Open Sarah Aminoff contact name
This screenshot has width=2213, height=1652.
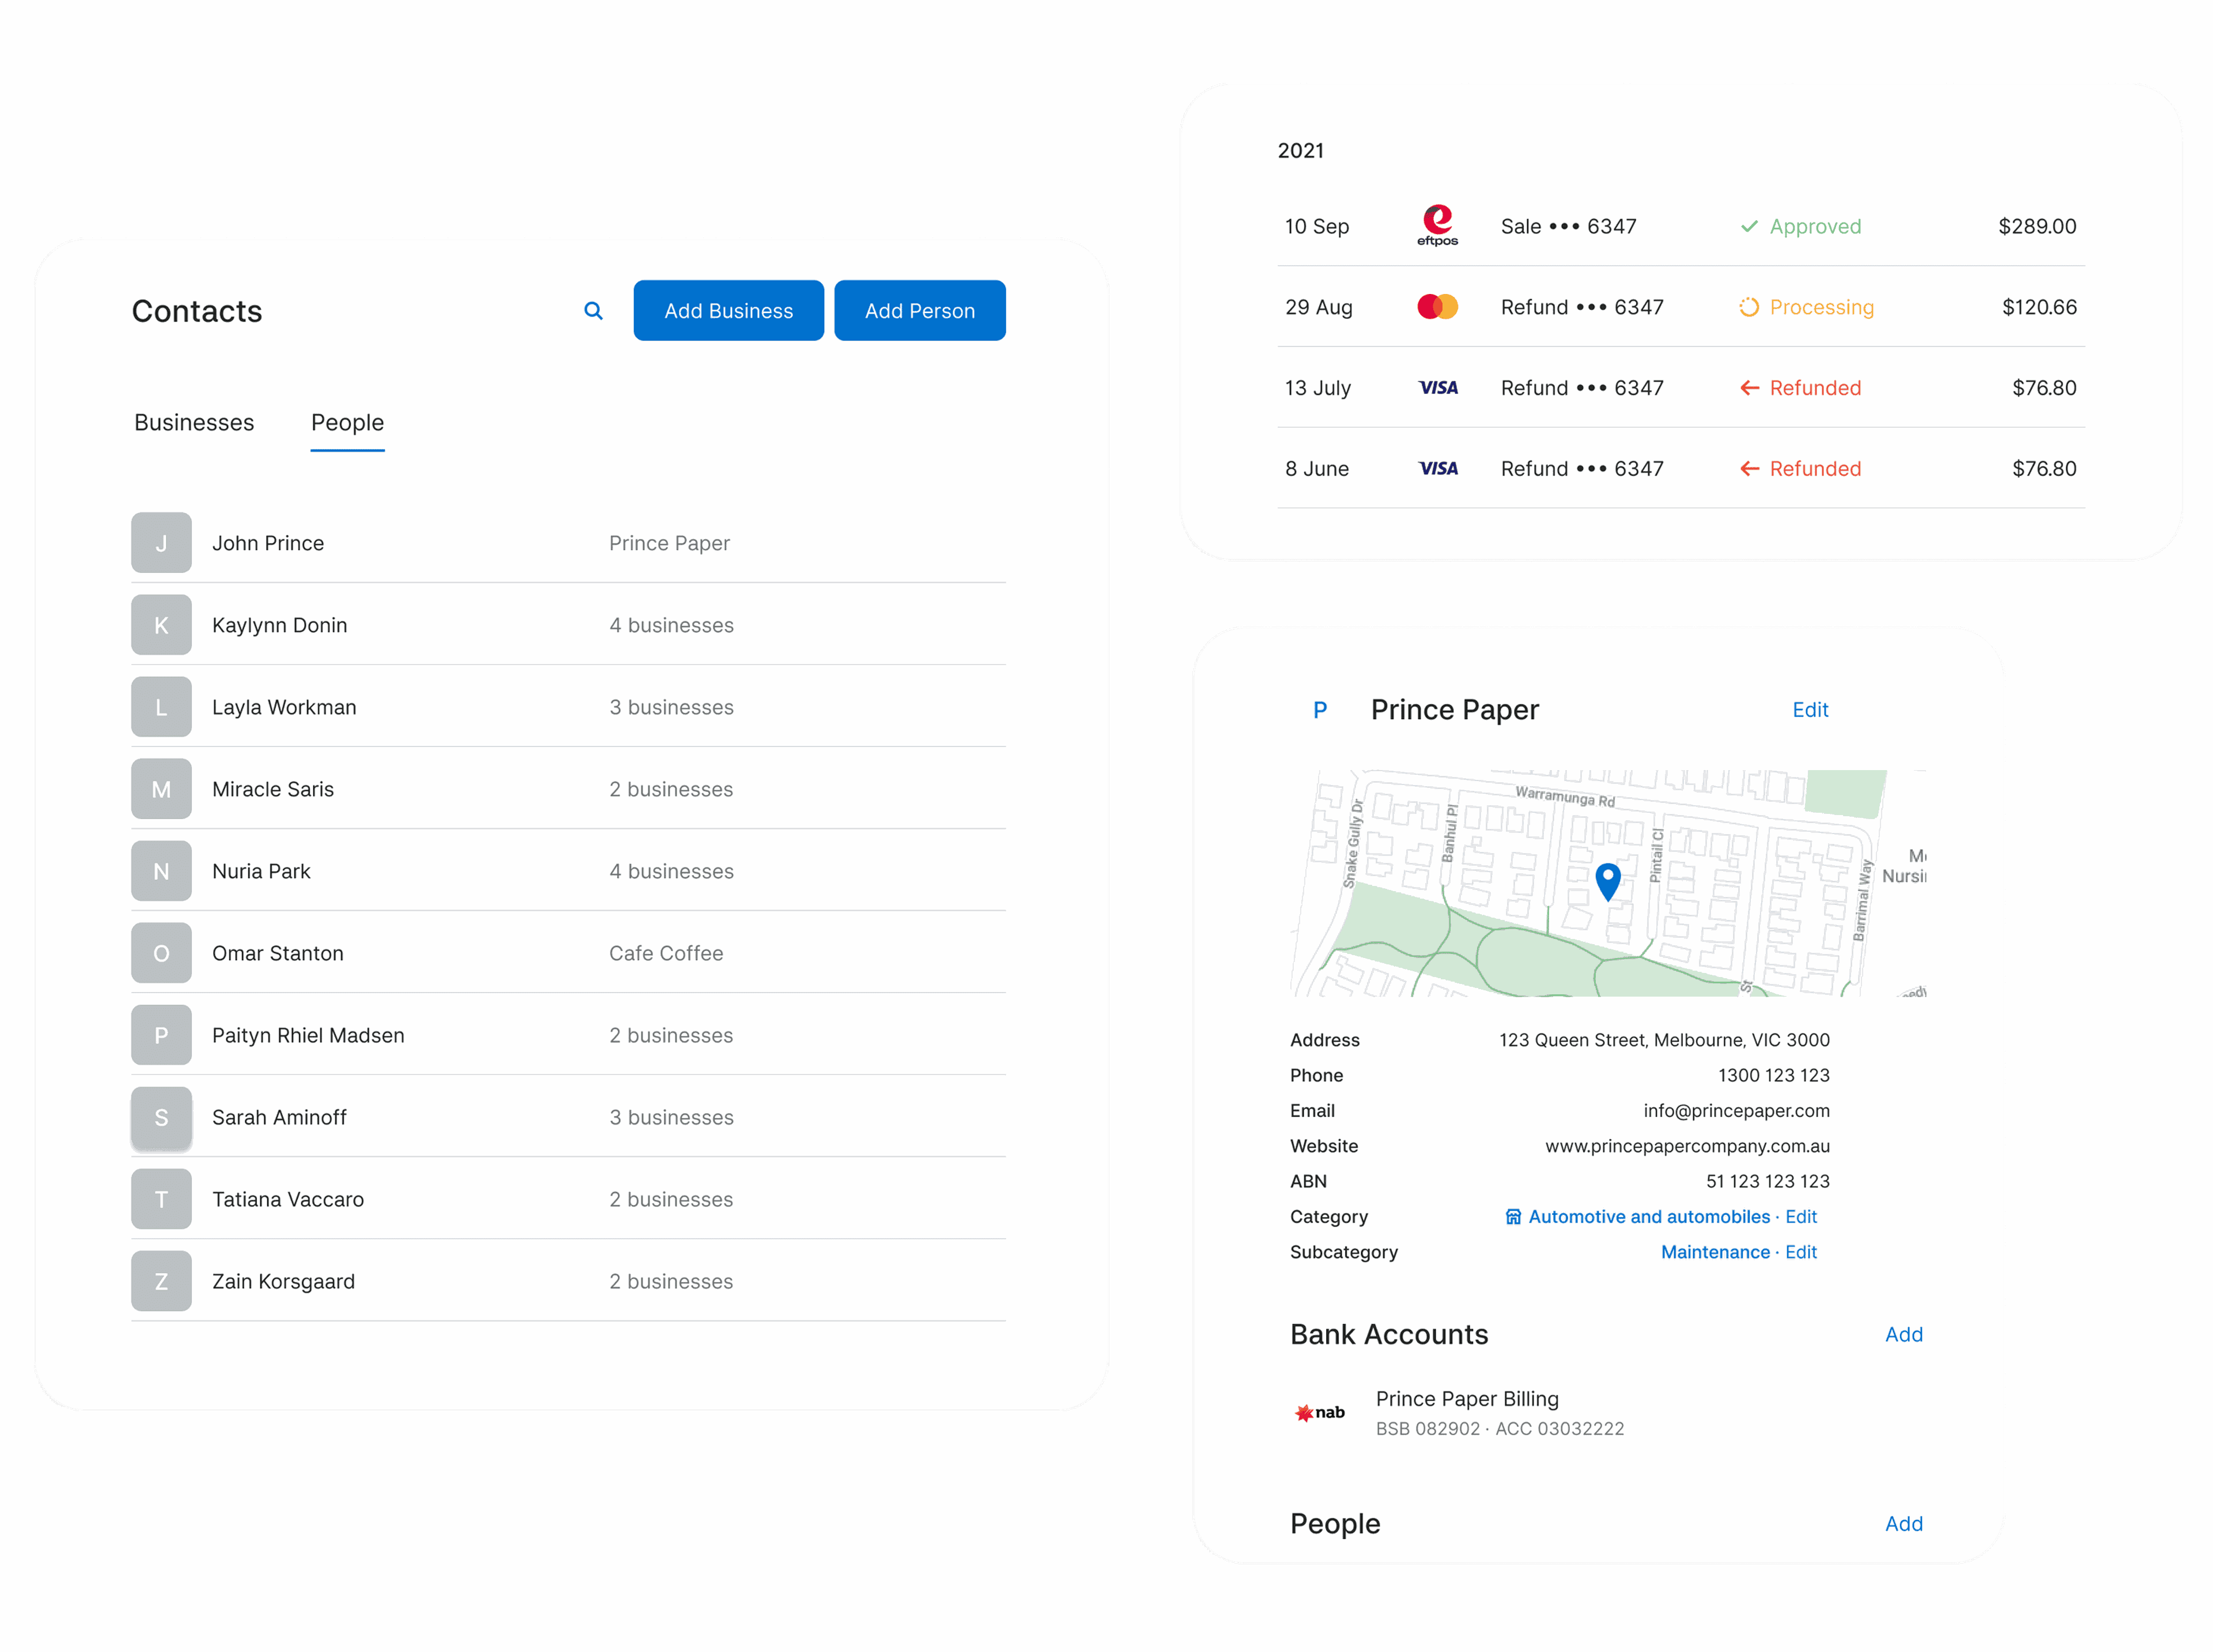pyautogui.click(x=279, y=1117)
